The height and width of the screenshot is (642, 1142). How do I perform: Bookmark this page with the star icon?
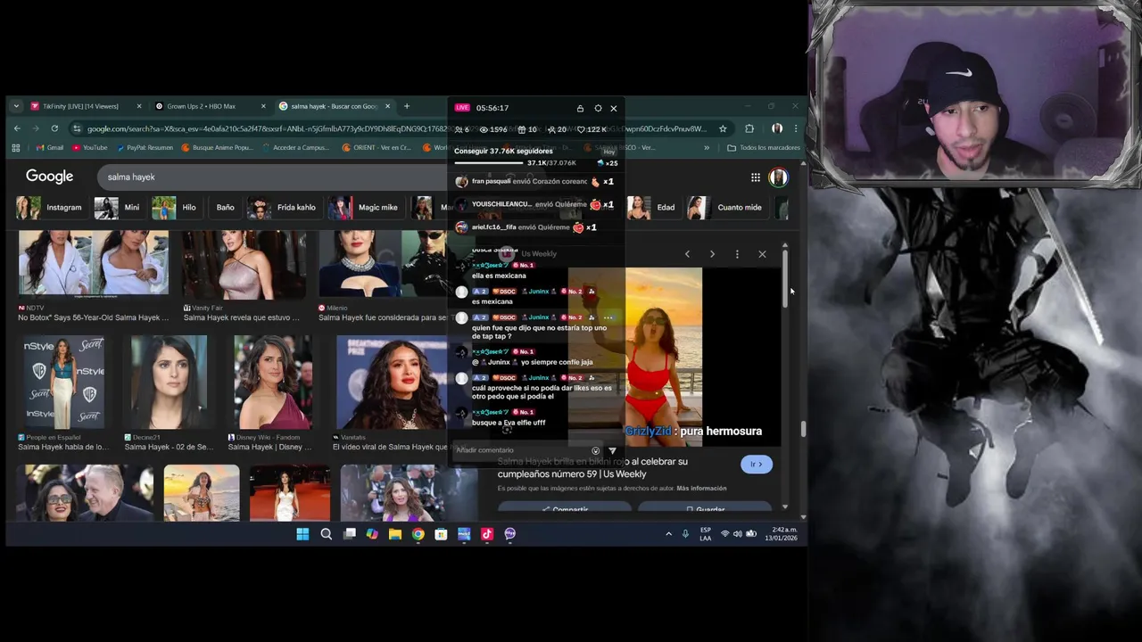[x=723, y=128]
